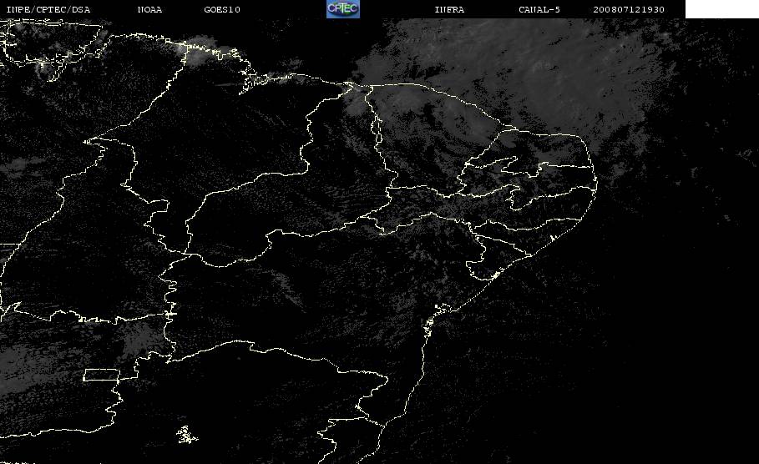Click the INFRA label in header
Viewport: 759px width, 464px height.
tap(449, 9)
